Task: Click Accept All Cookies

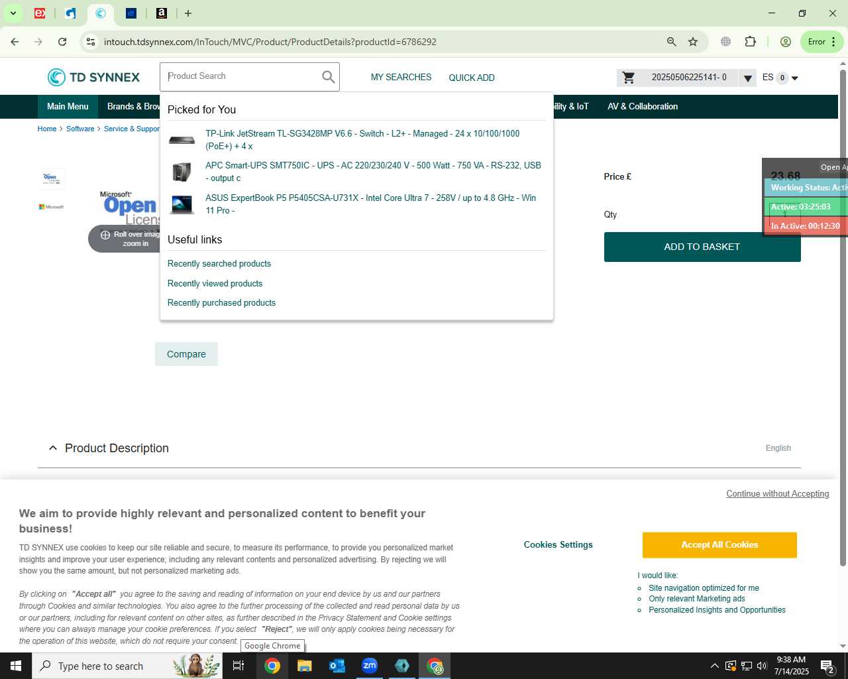Action: pos(719,545)
